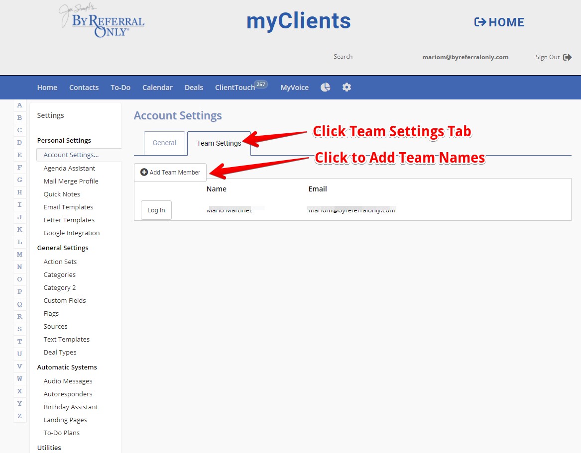The height and width of the screenshot is (453, 581).
Task: Open ClientTouch 257 notifications badge
Action: (261, 85)
